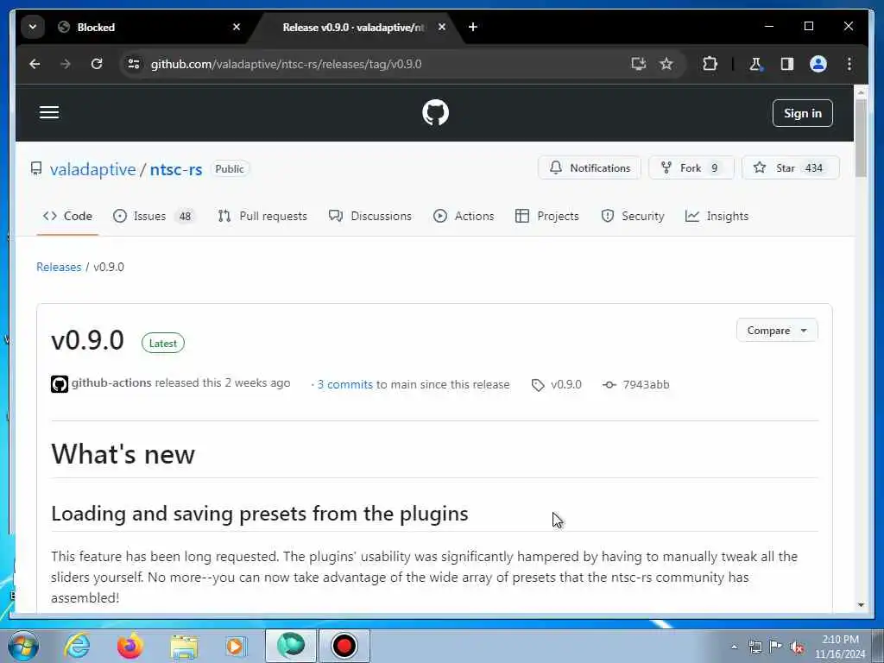Open Windows Media Player on taskbar
This screenshot has height=663, width=884.
(236, 646)
